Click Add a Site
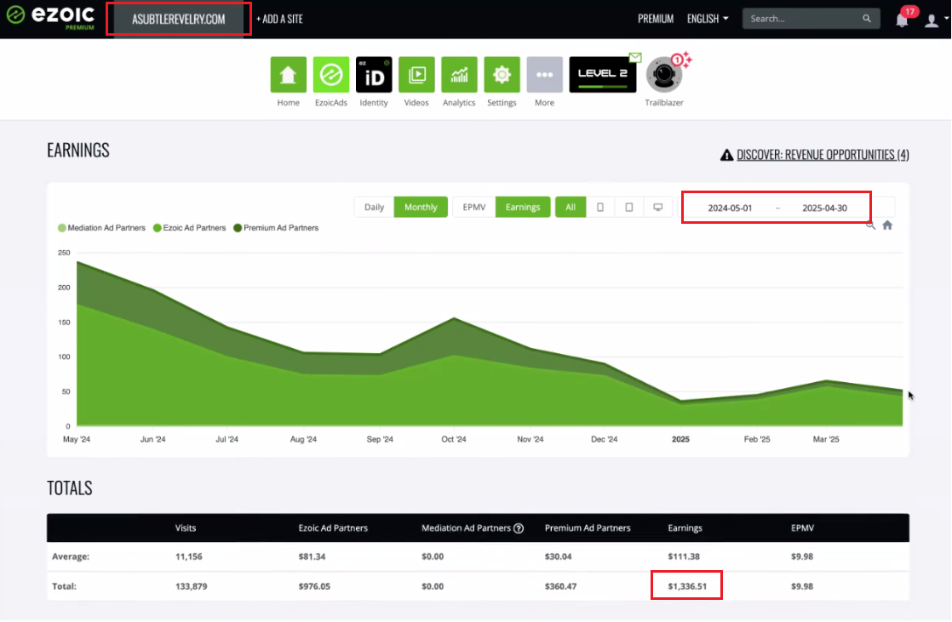Viewport: 952px width, 622px height. (x=279, y=19)
